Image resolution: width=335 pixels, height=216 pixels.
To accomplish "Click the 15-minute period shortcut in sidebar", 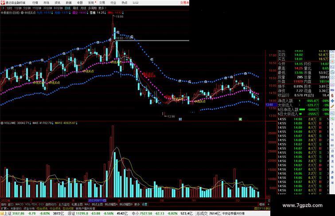I will coord(332,135).
